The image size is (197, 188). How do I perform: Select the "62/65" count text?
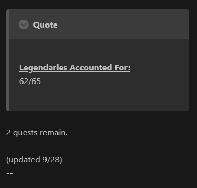click(30, 81)
